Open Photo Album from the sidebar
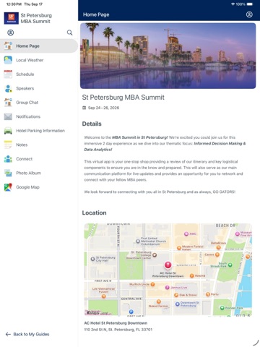 pos(39,173)
